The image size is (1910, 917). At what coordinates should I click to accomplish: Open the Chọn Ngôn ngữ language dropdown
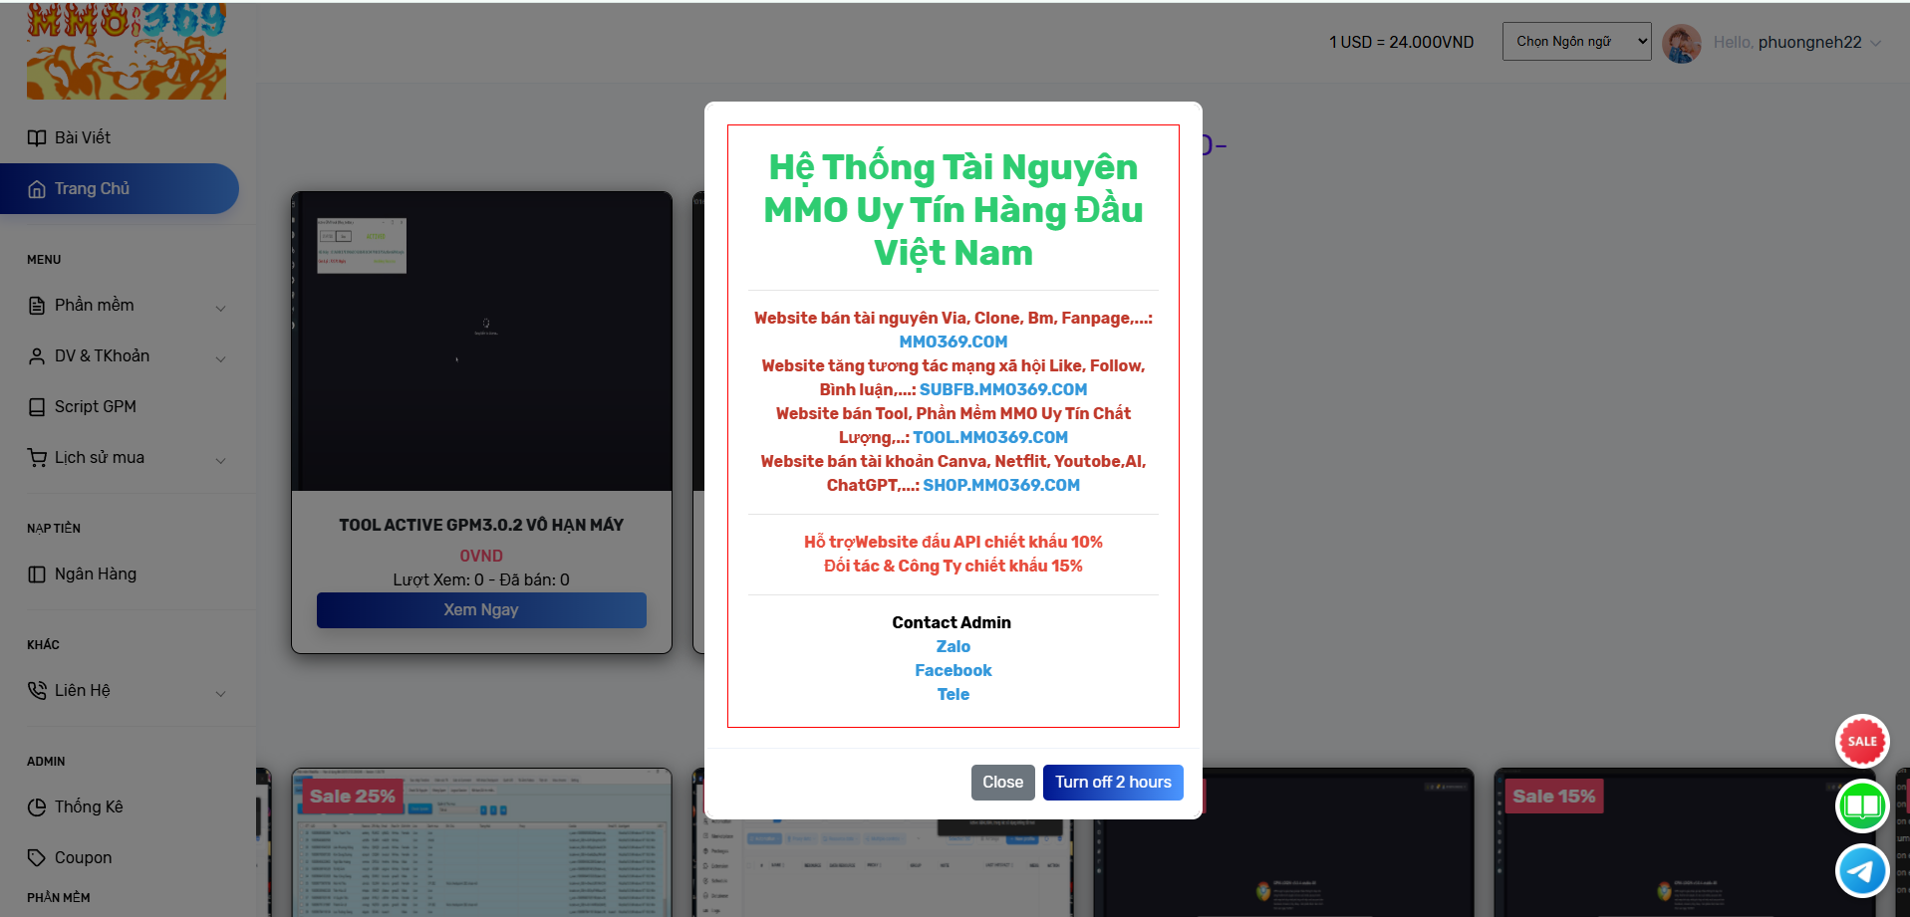(1576, 42)
